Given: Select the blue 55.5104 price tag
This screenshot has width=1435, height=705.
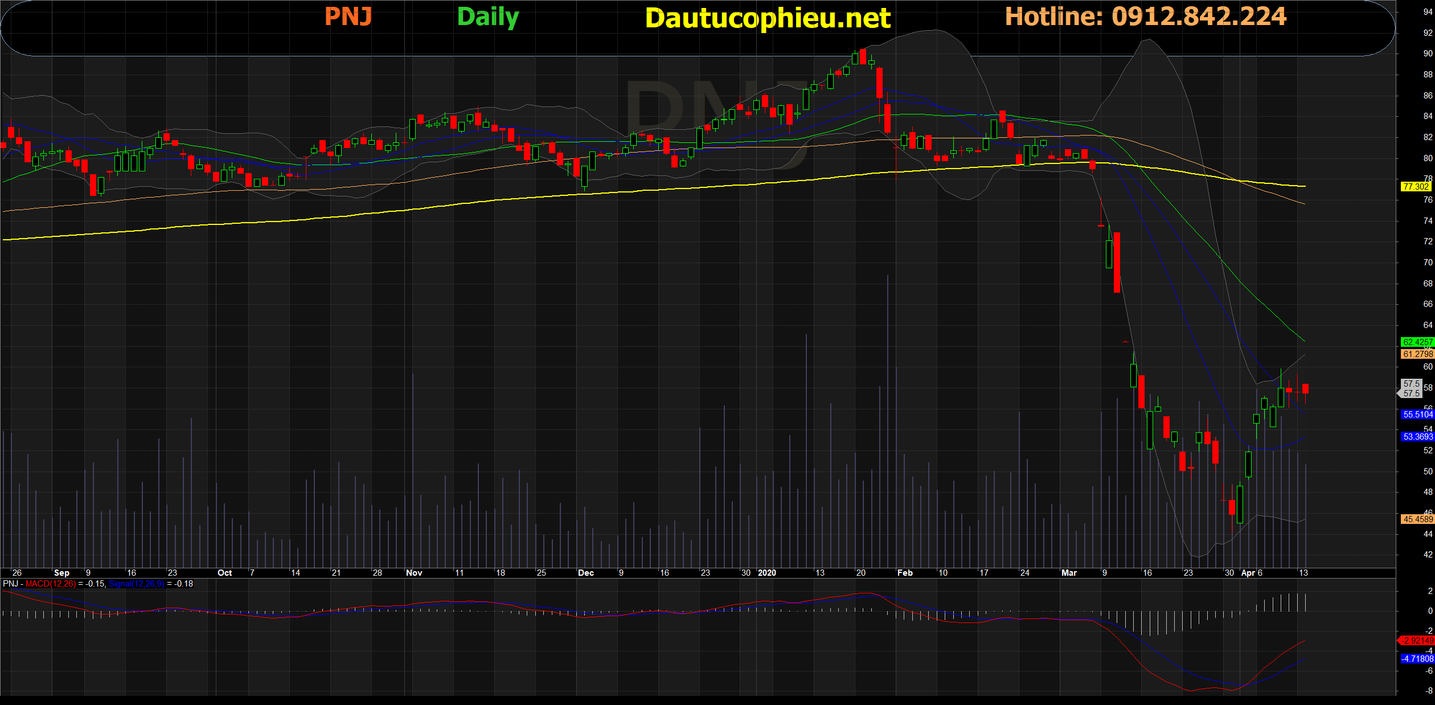Looking at the screenshot, I should pyautogui.click(x=1417, y=415).
